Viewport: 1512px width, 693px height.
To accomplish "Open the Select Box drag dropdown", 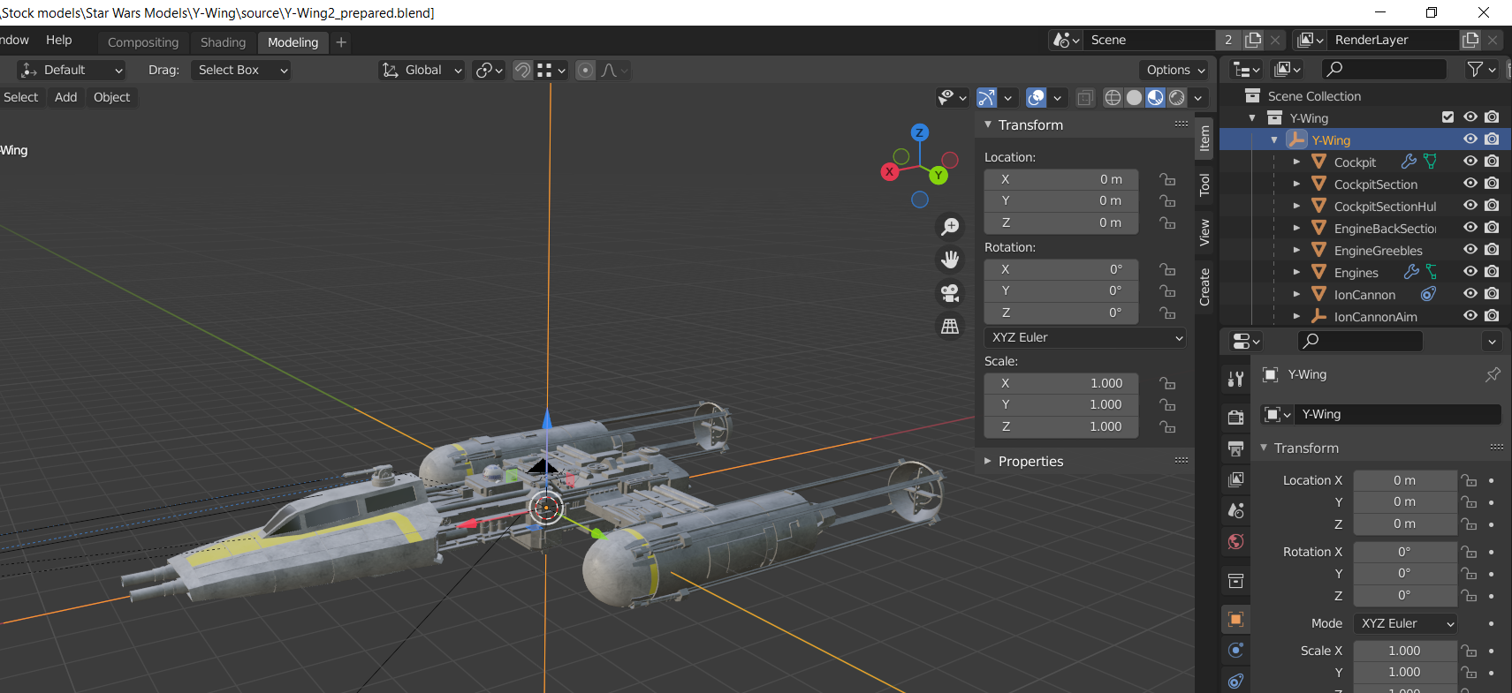I will [241, 70].
